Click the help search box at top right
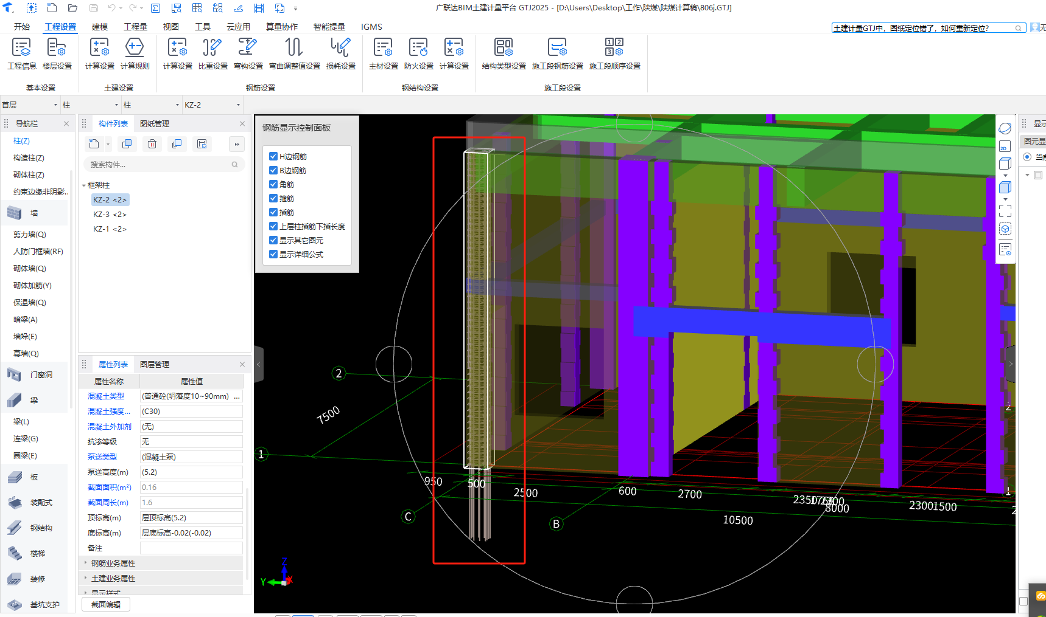This screenshot has width=1046, height=617. [x=928, y=28]
